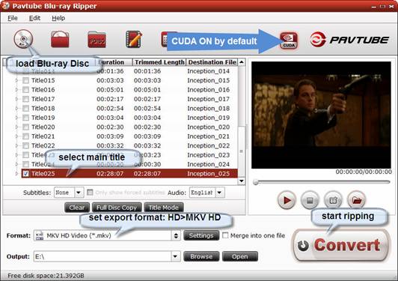Load a Blu-ray disc with the disc icon
The image size is (398, 281).
[x=23, y=39]
